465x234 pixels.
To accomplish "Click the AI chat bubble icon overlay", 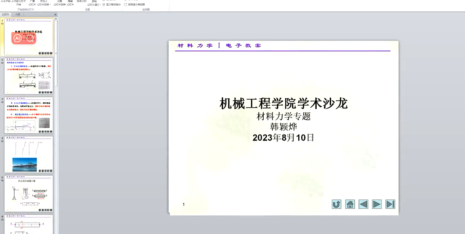I will point(18,38).
